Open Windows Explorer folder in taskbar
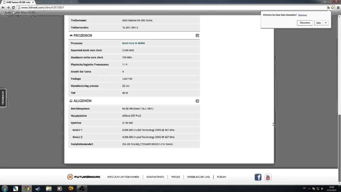The height and width of the screenshot is (192, 341). coord(49,189)
